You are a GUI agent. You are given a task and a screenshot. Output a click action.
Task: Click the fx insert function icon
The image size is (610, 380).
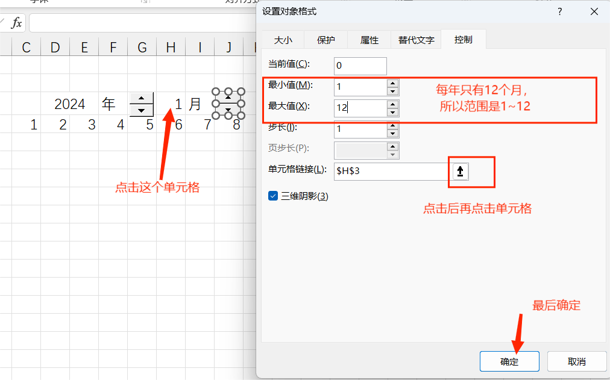coord(16,22)
